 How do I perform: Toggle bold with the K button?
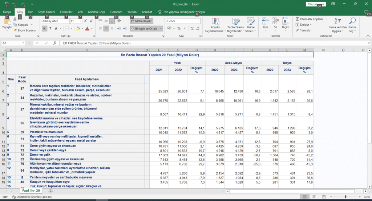coord(44,29)
